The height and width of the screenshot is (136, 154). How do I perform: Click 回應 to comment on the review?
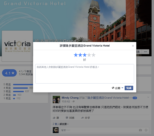pyautogui.click(x=70, y=118)
